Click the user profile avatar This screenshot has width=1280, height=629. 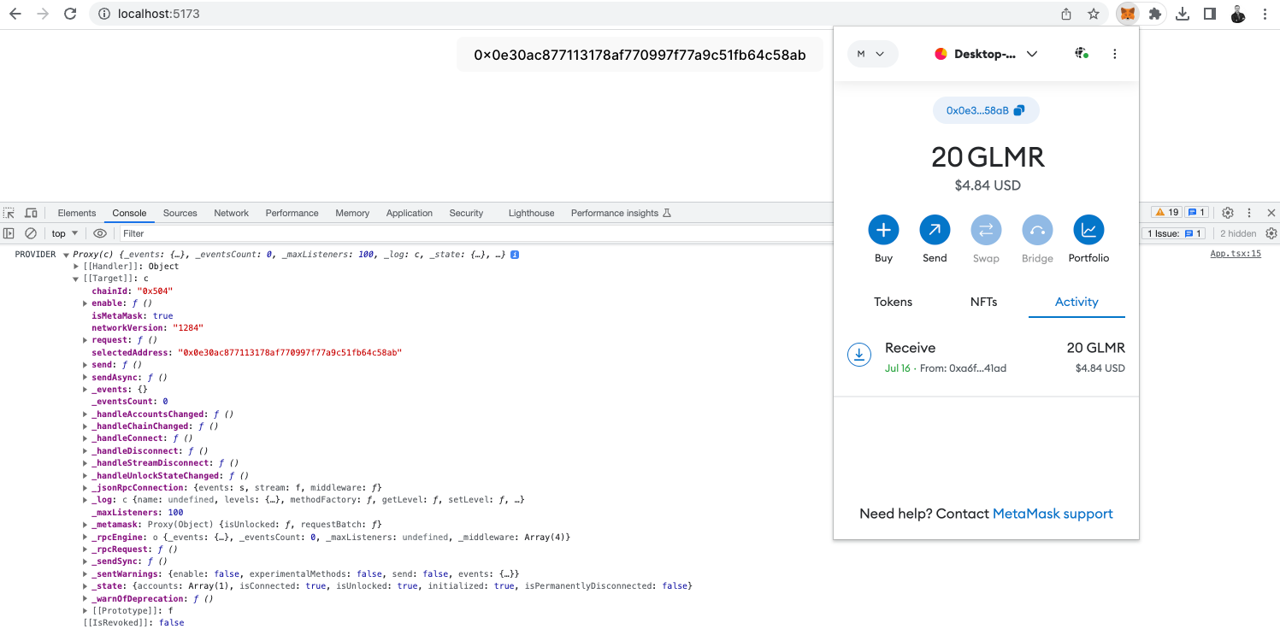tap(1237, 14)
